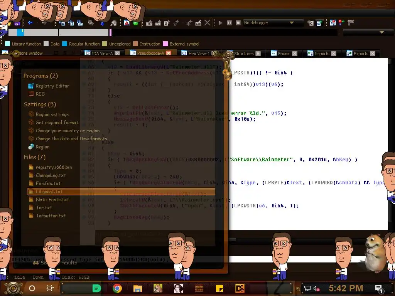Click the grey forward navigation arrow
The width and height of the screenshot is (395, 296).
pos(44,23)
